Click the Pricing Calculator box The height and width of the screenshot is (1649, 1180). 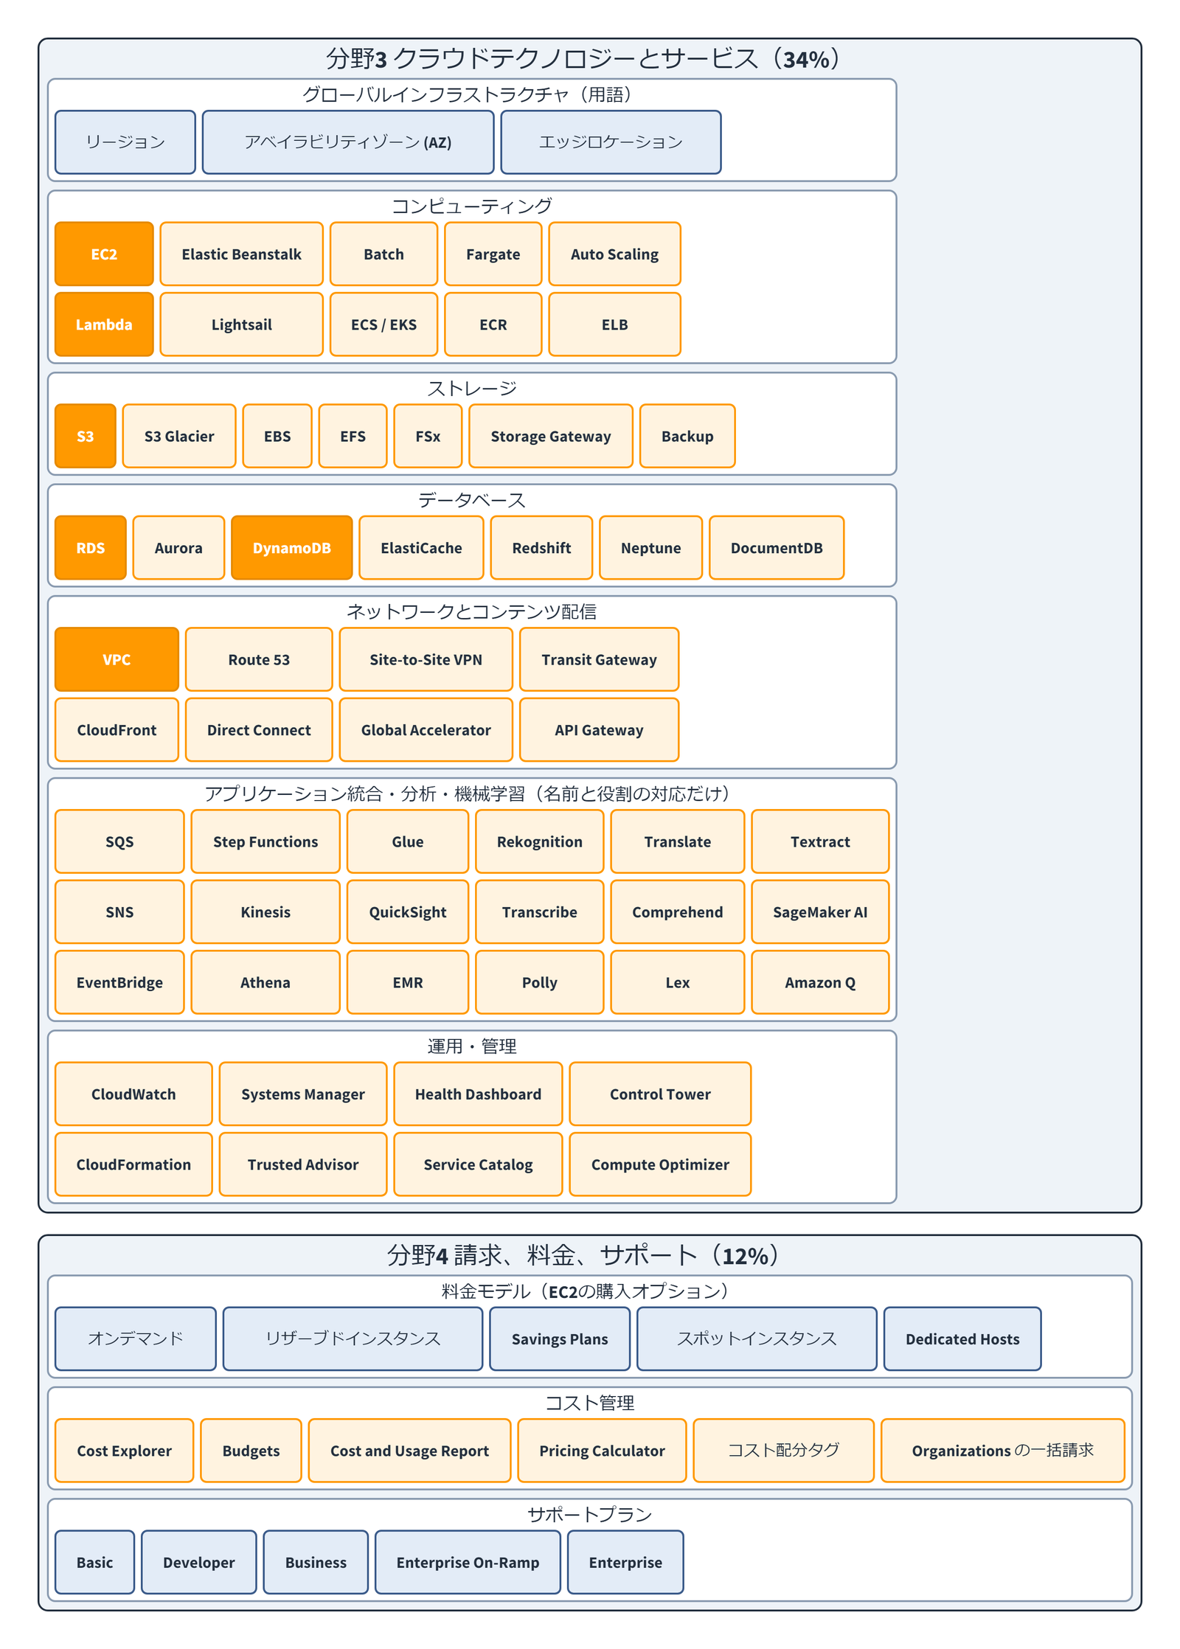[x=602, y=1451]
